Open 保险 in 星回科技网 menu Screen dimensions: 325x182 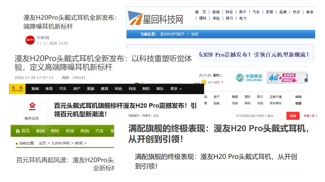[216, 18]
